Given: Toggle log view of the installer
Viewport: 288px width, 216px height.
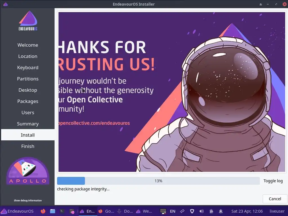Looking at the screenshot, I should point(273,181).
